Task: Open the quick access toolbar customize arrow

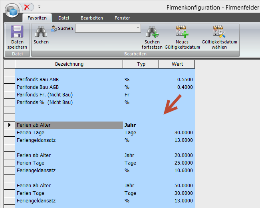Action: point(39,7)
